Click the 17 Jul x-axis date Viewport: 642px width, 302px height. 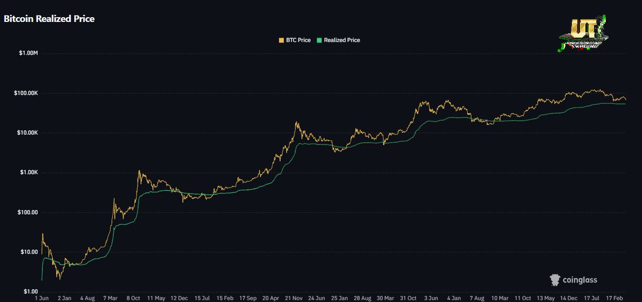coord(593,297)
